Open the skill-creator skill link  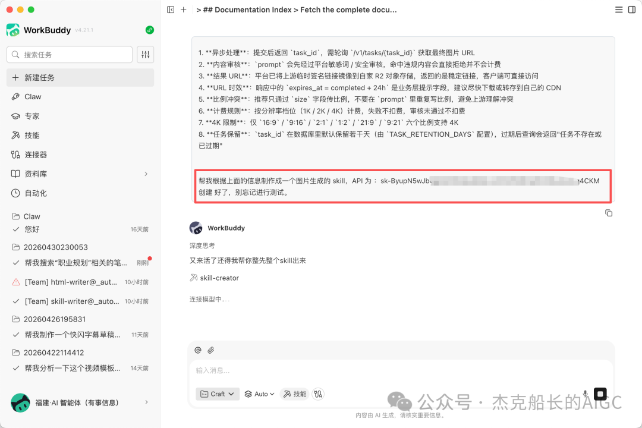(x=214, y=278)
